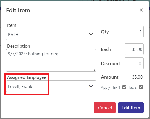Image resolution: width=150 pixels, height=119 pixels.
Task: Click into the Description text area
Action: click(51, 60)
